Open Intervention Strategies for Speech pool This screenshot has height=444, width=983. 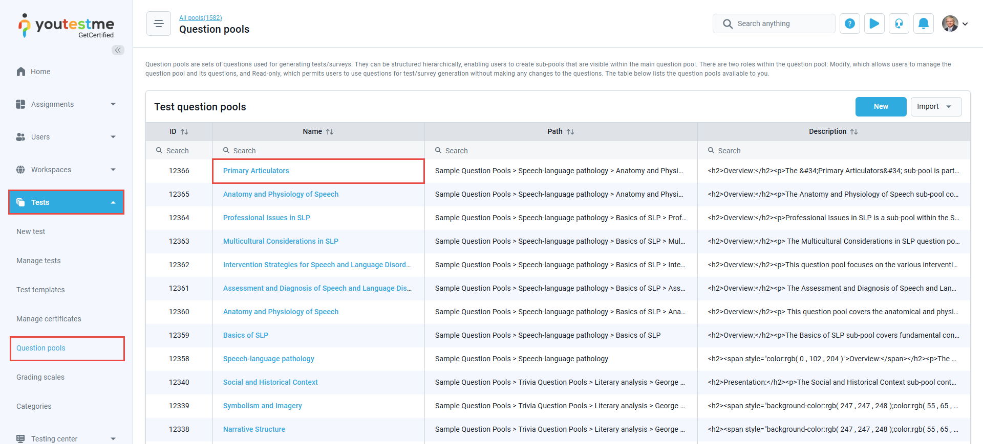coord(317,265)
